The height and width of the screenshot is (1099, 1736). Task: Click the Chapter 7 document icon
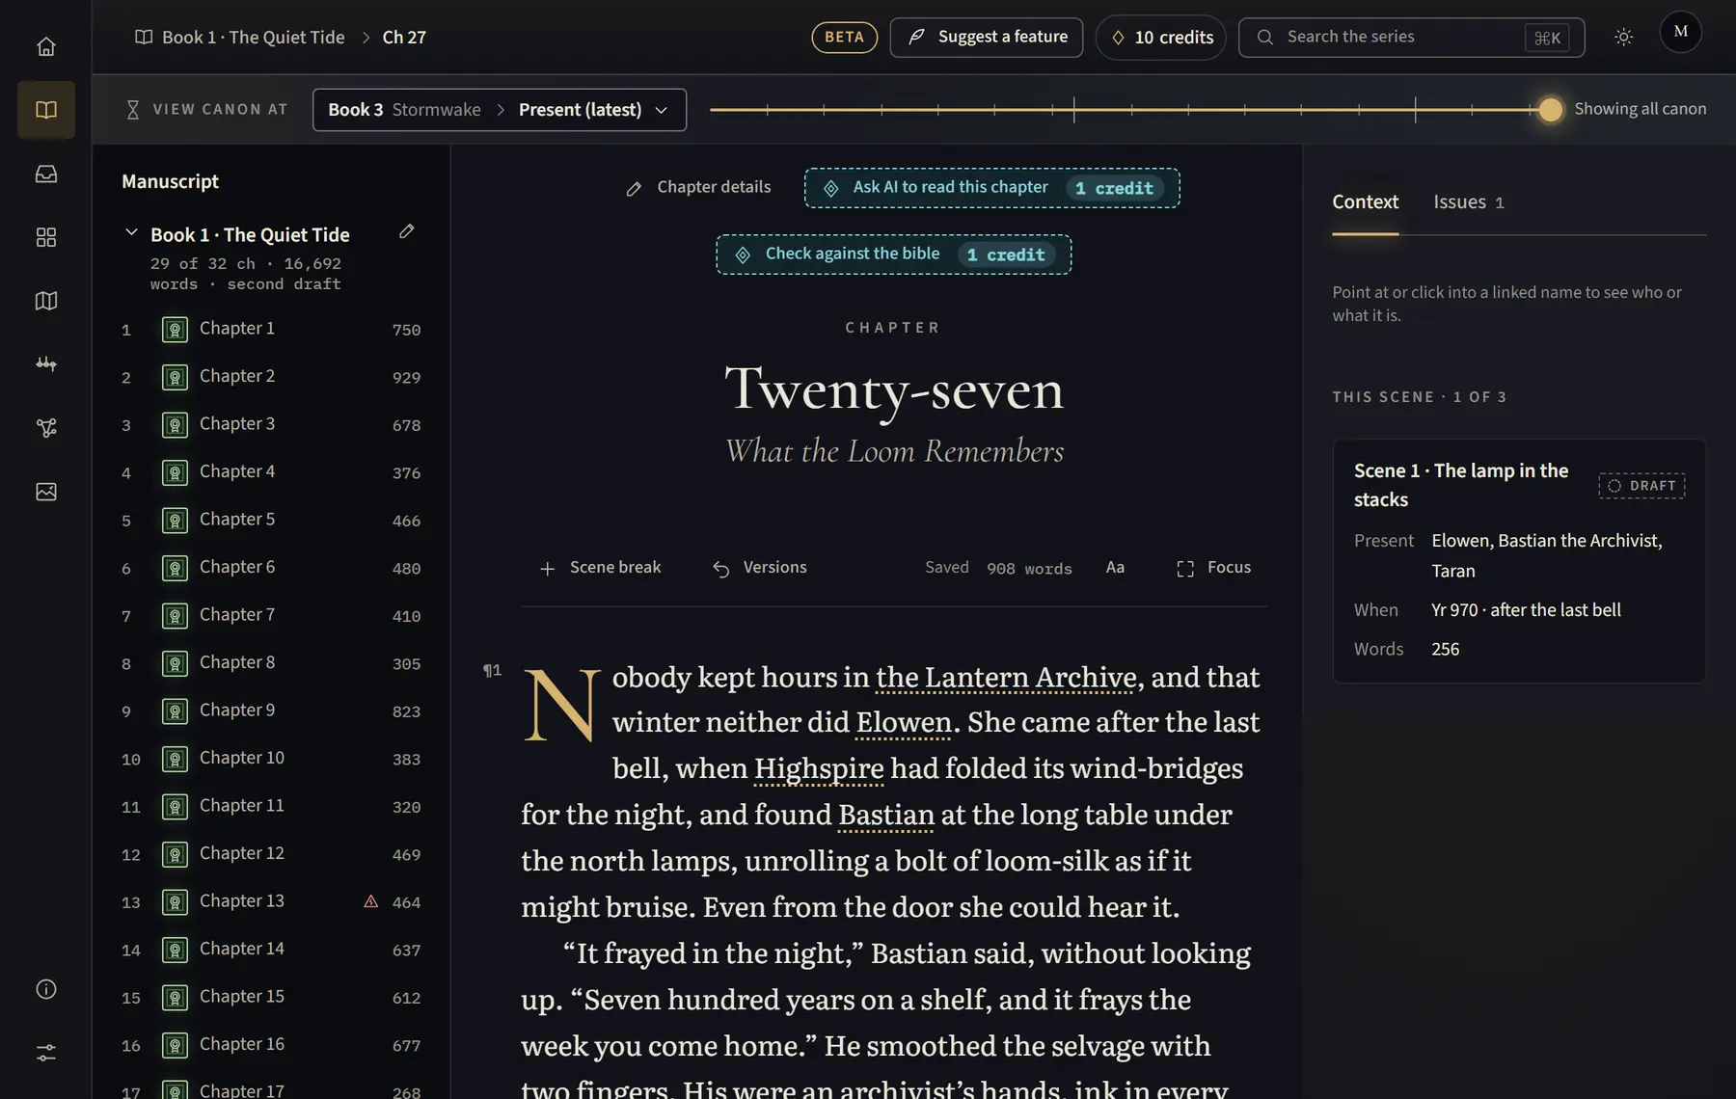tap(175, 616)
